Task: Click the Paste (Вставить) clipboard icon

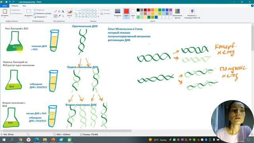Action: tap(5, 11)
